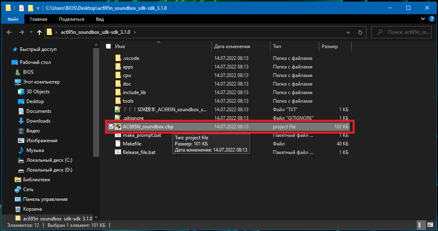Click the navigation pane scroll-up arrow

pyautogui.click(x=96, y=45)
